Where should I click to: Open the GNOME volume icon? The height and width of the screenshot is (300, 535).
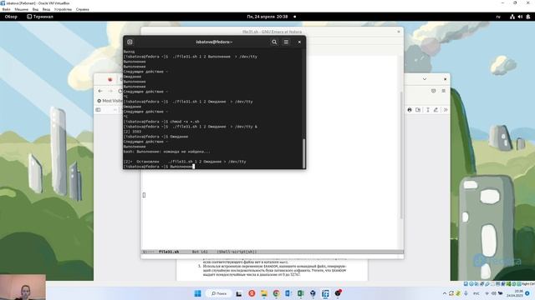[520, 17]
